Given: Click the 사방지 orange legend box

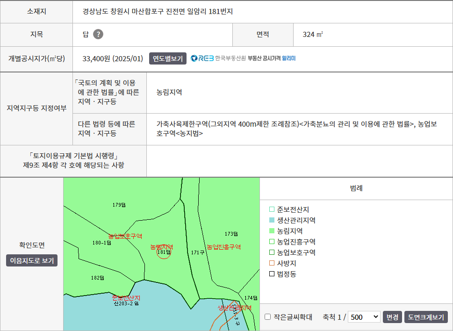Looking at the screenshot, I should pos(272,263).
